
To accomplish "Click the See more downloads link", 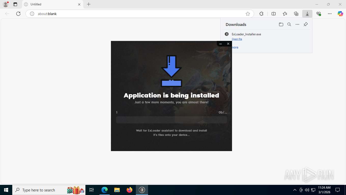I will 235,47.
